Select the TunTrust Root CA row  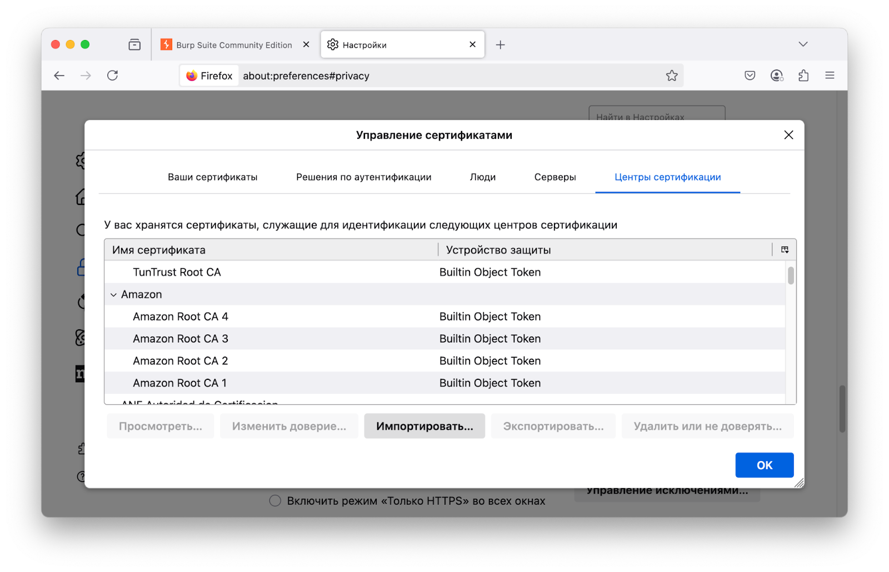[444, 272]
